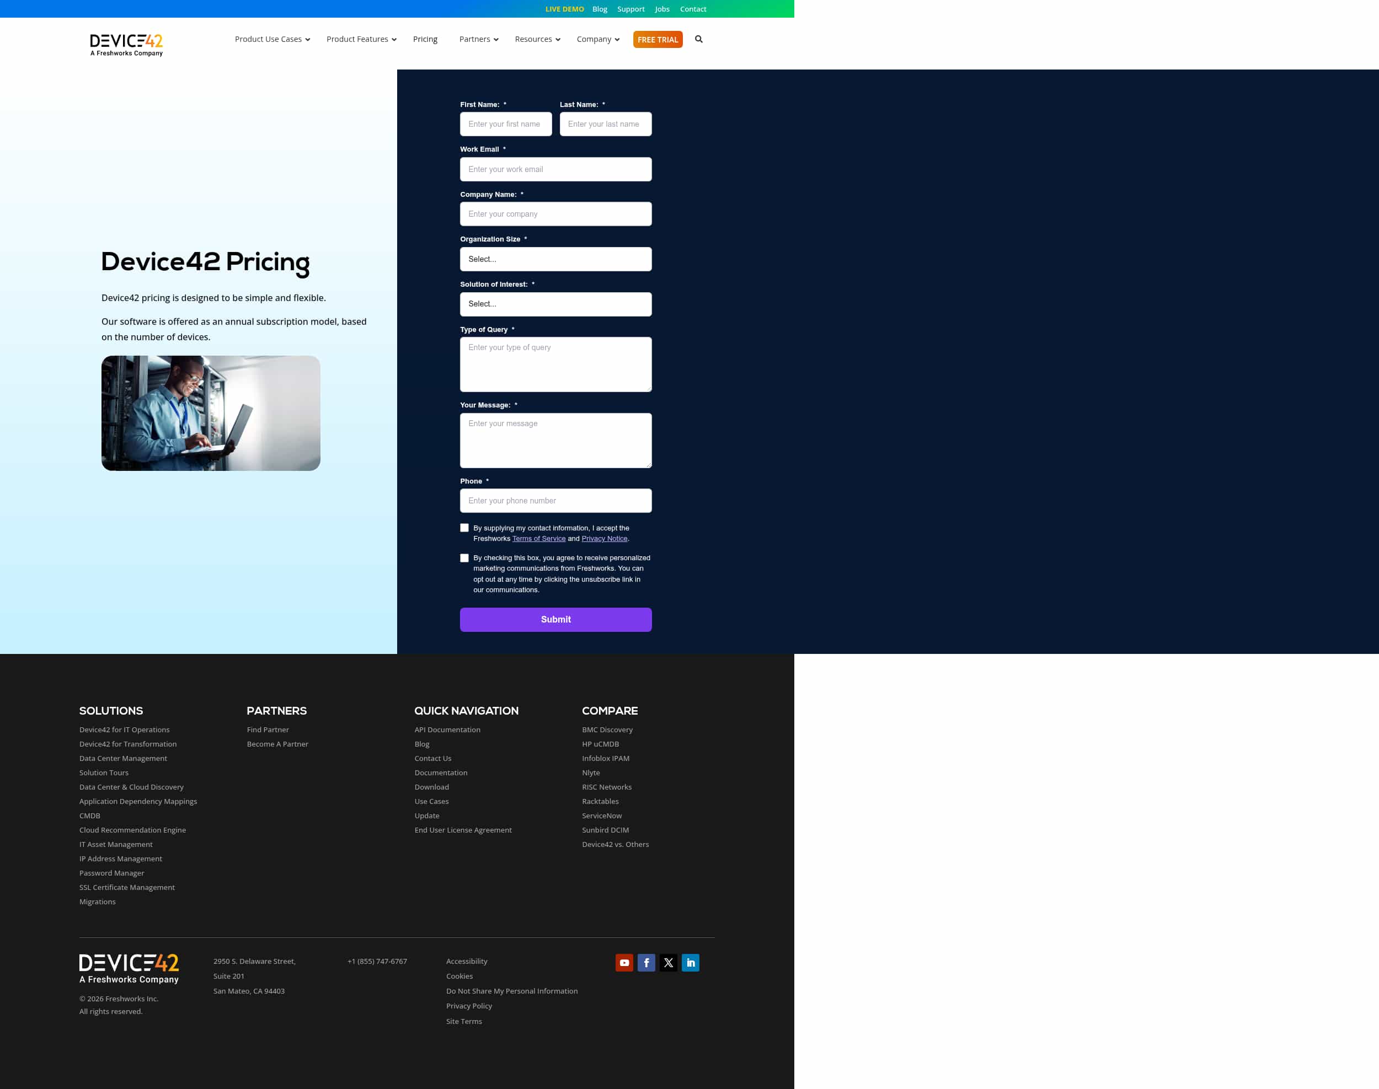Viewport: 1379px width, 1089px height.
Task: Open Device42 for Transformation link
Action: click(127, 744)
